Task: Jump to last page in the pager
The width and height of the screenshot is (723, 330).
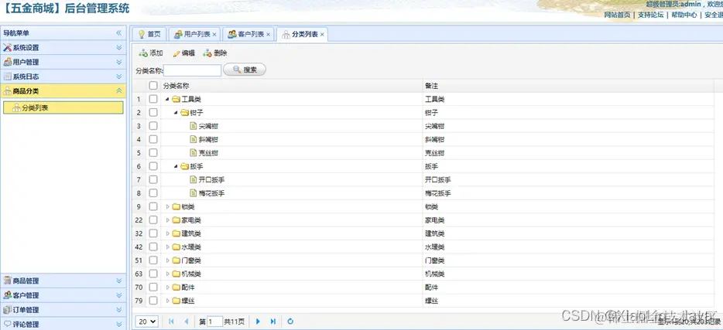Action: [273, 321]
